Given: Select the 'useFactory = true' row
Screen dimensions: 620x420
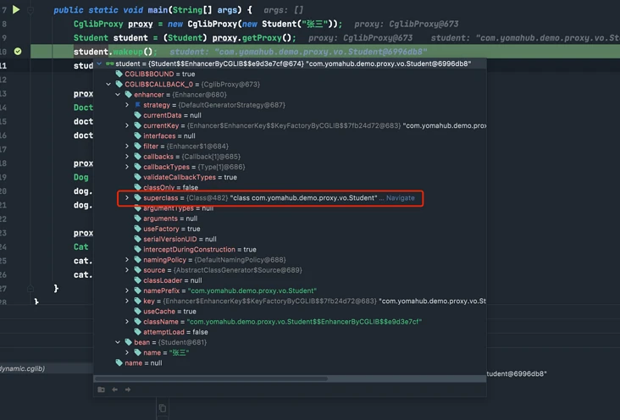Looking at the screenshot, I should (x=290, y=229).
